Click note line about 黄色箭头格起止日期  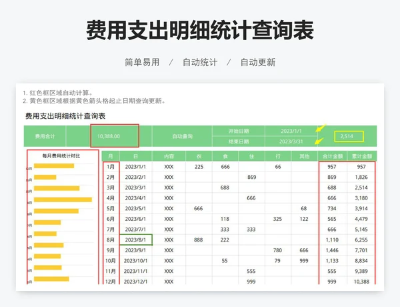(x=95, y=101)
